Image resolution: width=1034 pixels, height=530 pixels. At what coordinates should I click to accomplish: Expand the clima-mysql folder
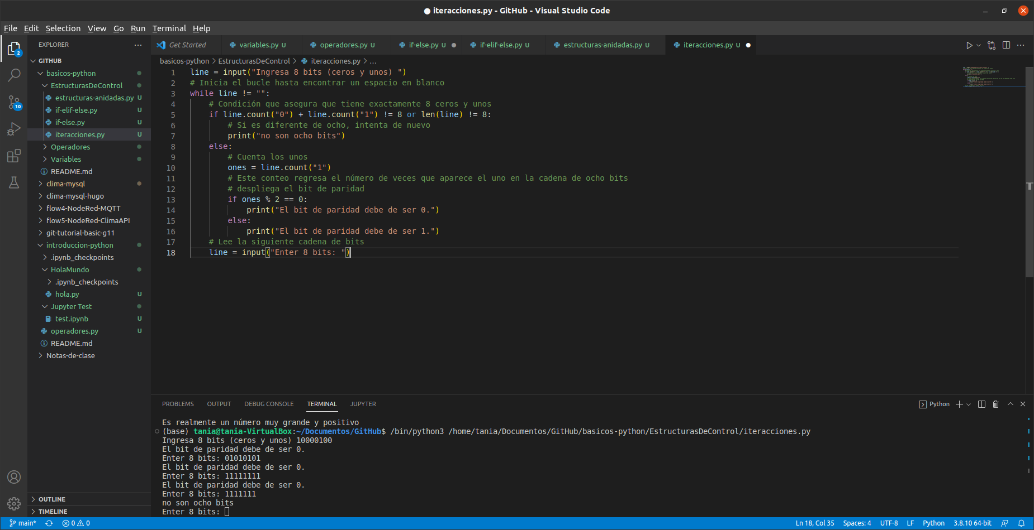[89, 184]
